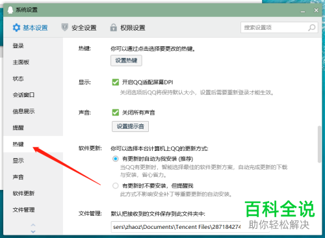The height and width of the screenshot is (238, 325).
Task: Click the 设置热键 button
Action: click(x=126, y=60)
